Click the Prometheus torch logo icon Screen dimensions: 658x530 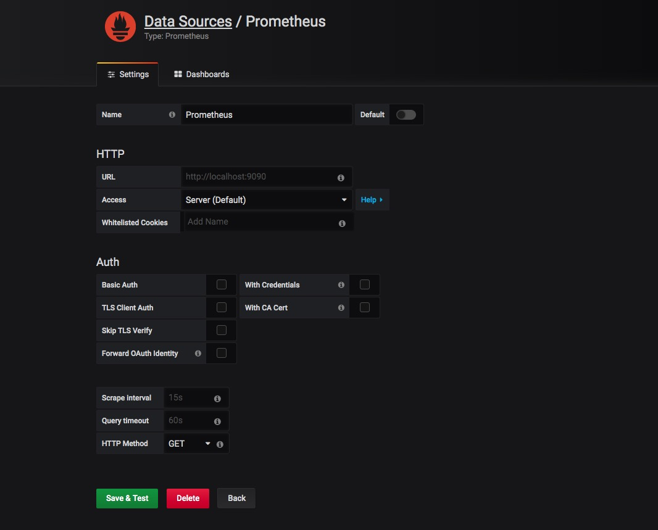pos(120,27)
